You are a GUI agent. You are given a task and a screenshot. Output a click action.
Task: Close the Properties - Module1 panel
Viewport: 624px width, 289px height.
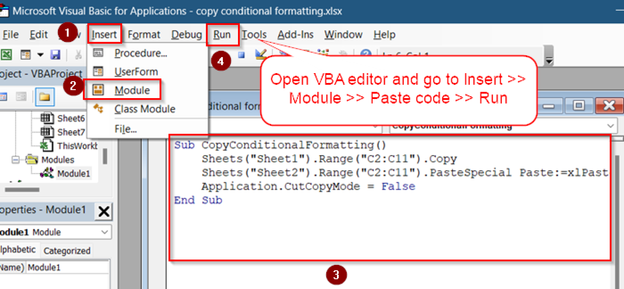(104, 211)
